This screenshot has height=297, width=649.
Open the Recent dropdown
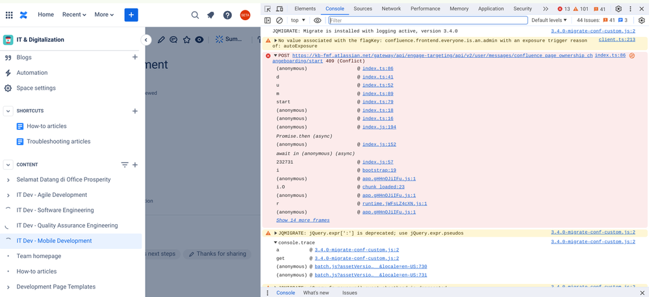74,14
